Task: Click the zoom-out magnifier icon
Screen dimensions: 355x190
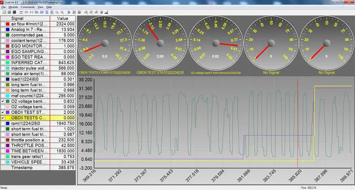Action: coord(57,12)
